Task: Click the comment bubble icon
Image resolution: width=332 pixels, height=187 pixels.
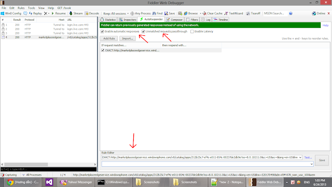Action: tap(25, 14)
